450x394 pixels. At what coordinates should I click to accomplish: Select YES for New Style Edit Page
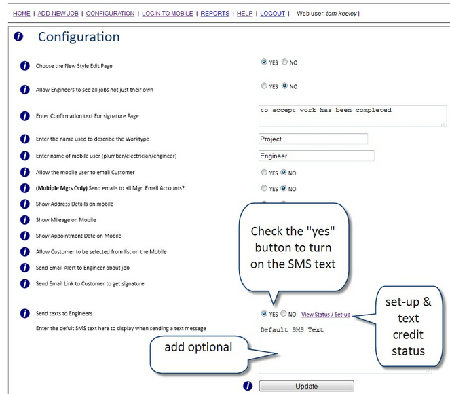pos(264,62)
